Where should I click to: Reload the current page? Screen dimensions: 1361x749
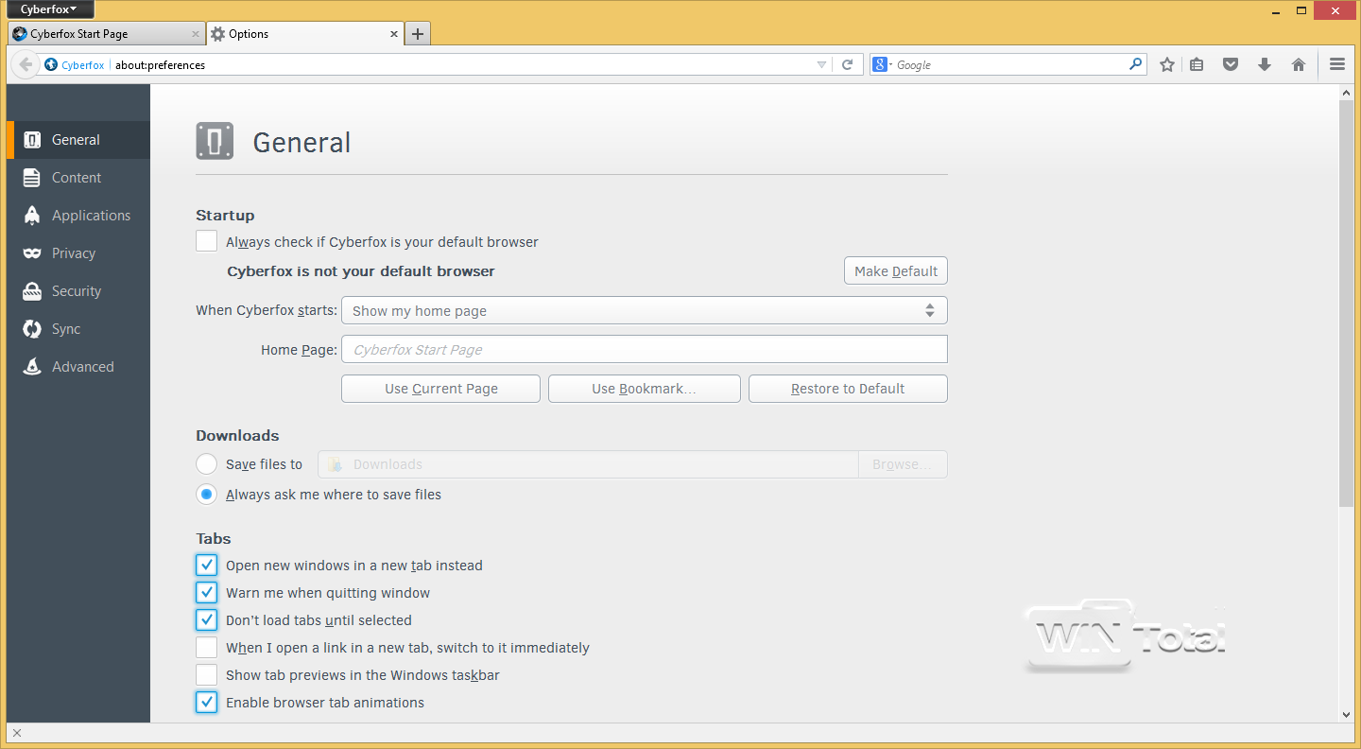pyautogui.click(x=847, y=64)
